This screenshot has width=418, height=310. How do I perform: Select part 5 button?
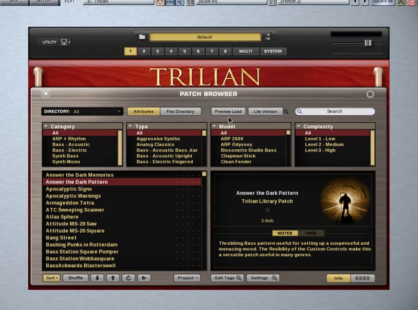184,51
